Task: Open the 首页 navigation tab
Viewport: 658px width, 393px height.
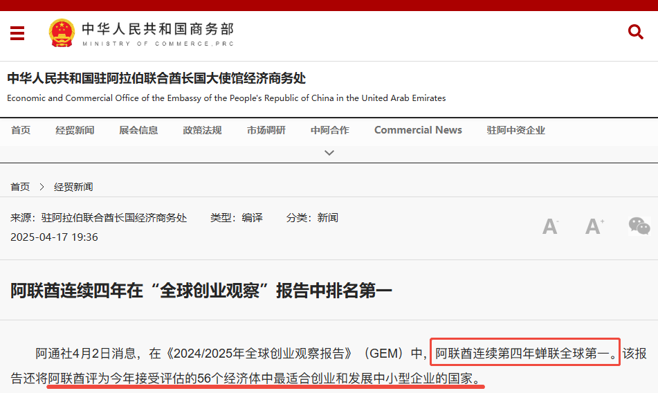Action: pyautogui.click(x=21, y=130)
